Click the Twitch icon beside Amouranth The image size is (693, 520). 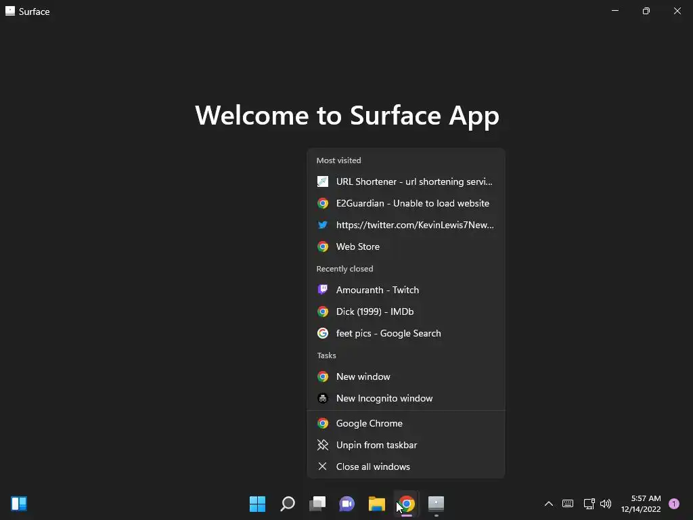323,290
